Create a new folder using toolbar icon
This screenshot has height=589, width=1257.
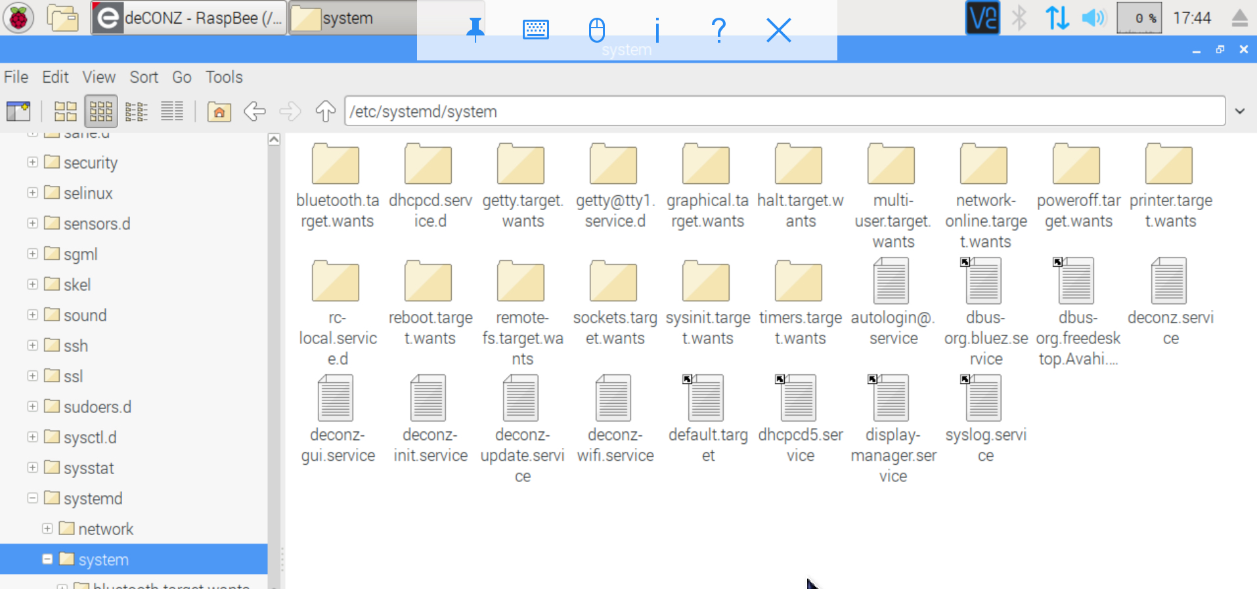click(x=18, y=112)
